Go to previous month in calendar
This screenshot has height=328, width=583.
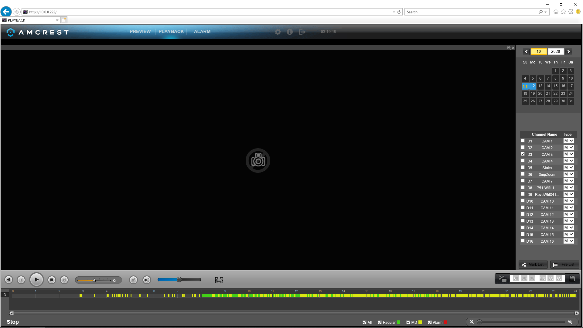click(x=526, y=52)
